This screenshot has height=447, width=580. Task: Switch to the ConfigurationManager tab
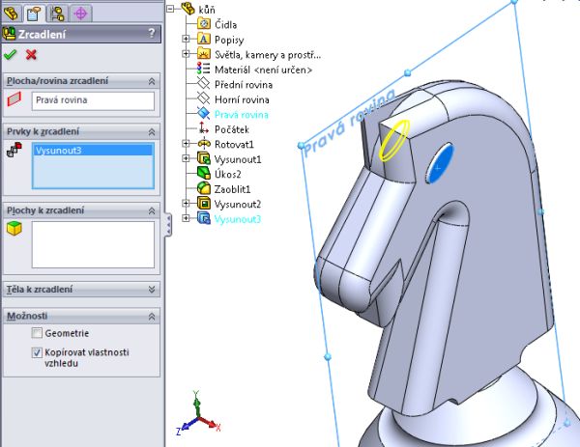click(57, 12)
